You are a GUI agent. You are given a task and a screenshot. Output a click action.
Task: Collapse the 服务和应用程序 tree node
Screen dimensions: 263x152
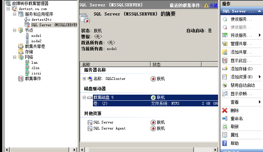(15, 14)
